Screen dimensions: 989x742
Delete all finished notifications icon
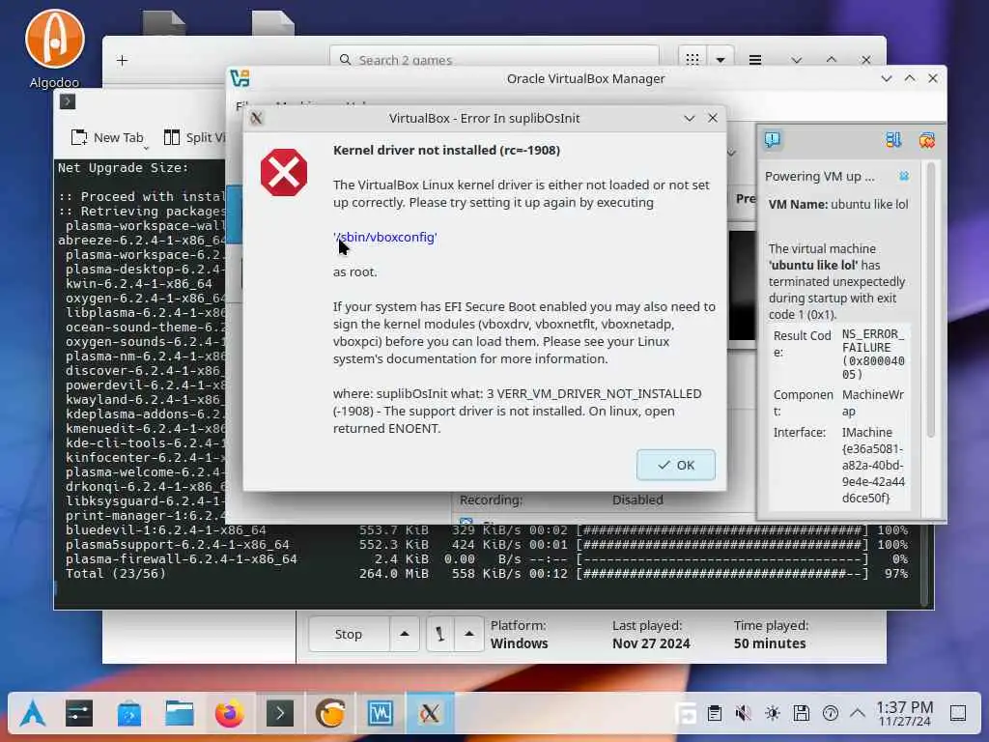[x=926, y=139]
